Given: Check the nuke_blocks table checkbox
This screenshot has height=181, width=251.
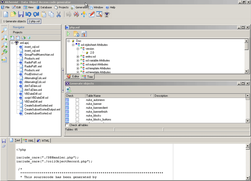Looking at the screenshot, I should (77, 115).
